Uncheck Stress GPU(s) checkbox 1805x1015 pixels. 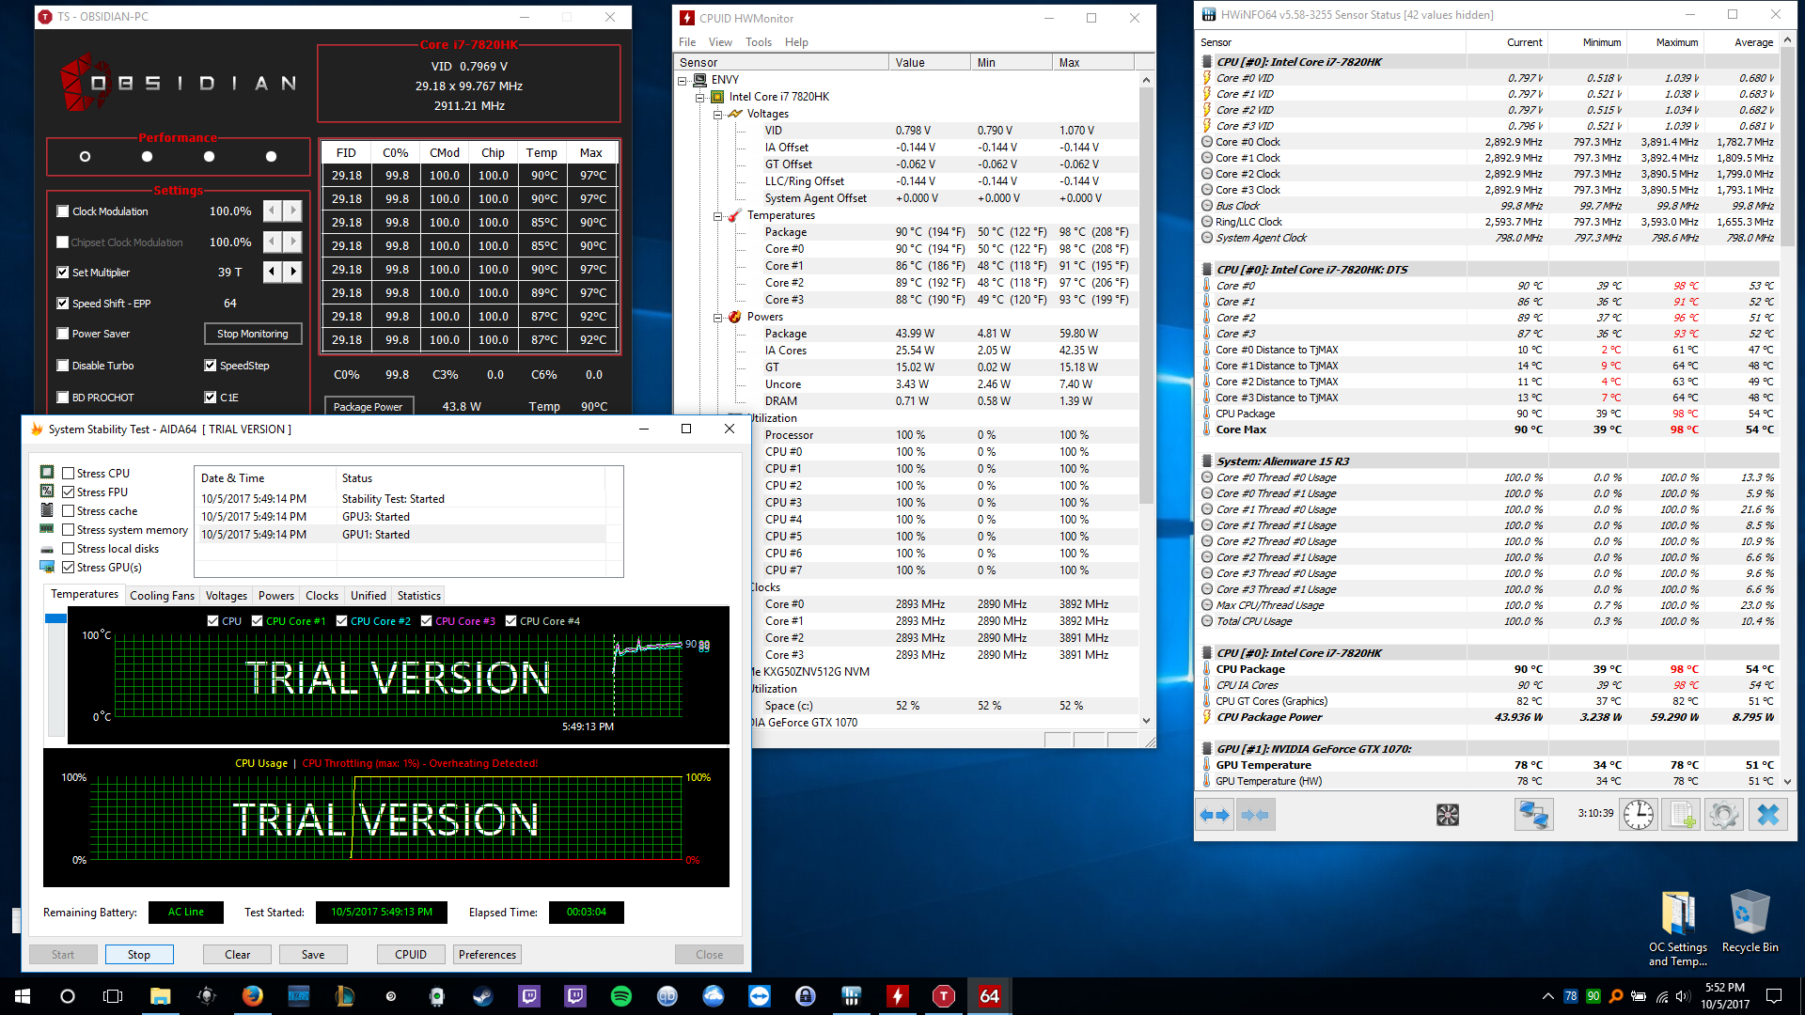69,568
